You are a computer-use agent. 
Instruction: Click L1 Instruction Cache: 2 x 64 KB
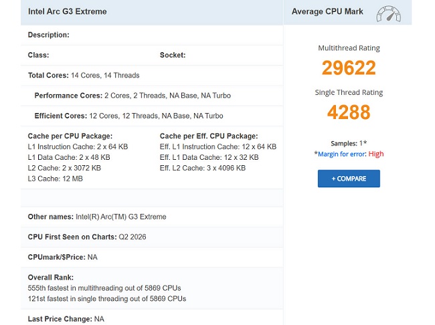click(78, 146)
